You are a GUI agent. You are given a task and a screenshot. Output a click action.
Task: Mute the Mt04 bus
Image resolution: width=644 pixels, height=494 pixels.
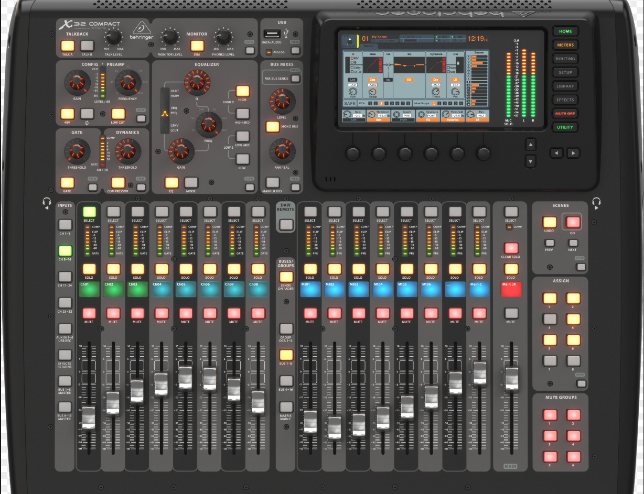point(382,313)
